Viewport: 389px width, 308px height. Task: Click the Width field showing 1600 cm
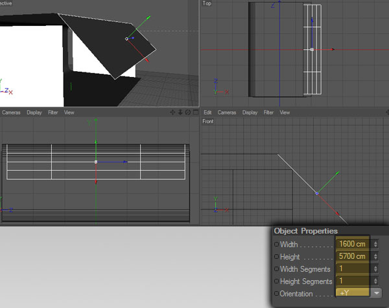352,244
